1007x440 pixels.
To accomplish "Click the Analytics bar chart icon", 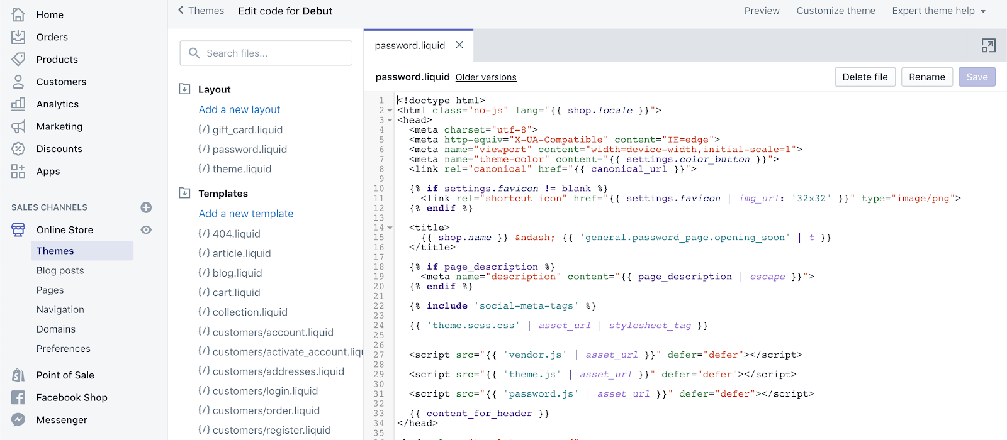I will point(18,104).
